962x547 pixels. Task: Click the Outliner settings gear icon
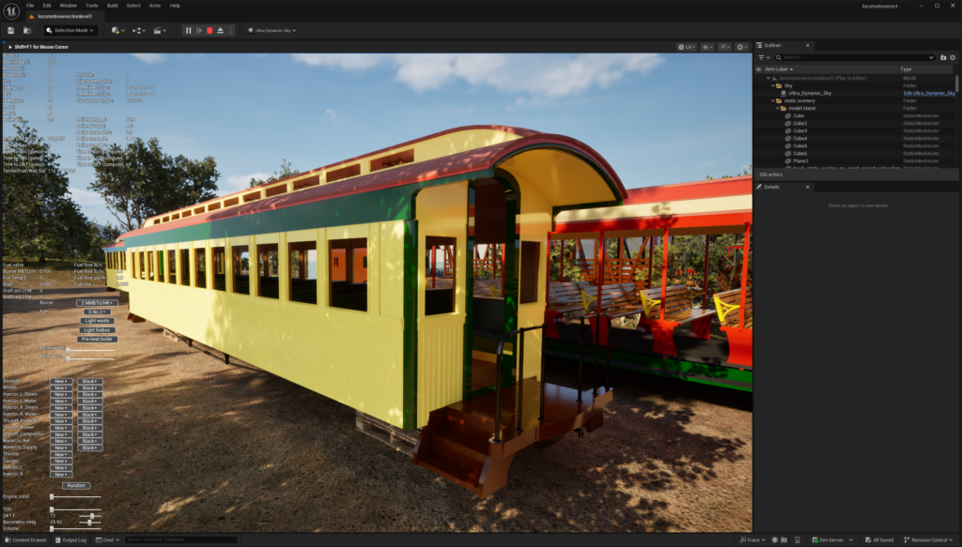(952, 57)
